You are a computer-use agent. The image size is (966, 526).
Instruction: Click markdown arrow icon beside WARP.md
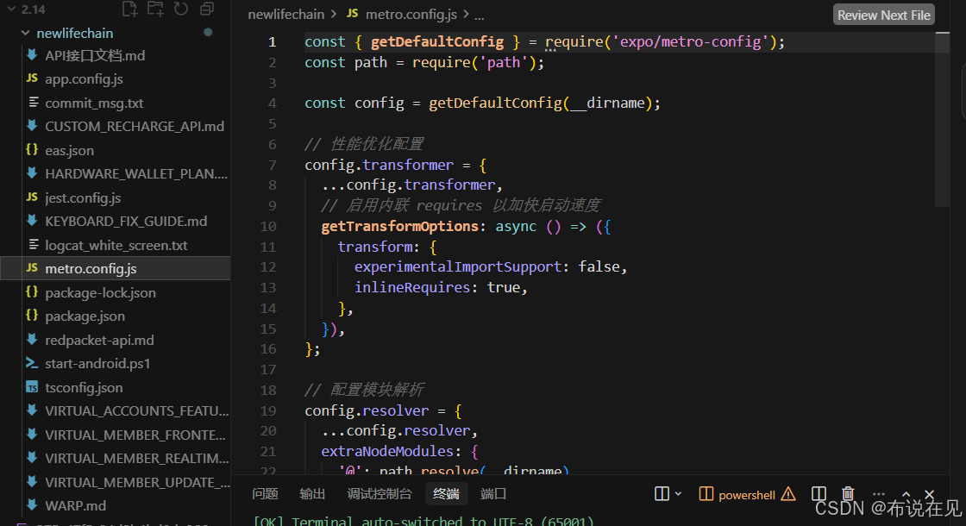click(32, 504)
